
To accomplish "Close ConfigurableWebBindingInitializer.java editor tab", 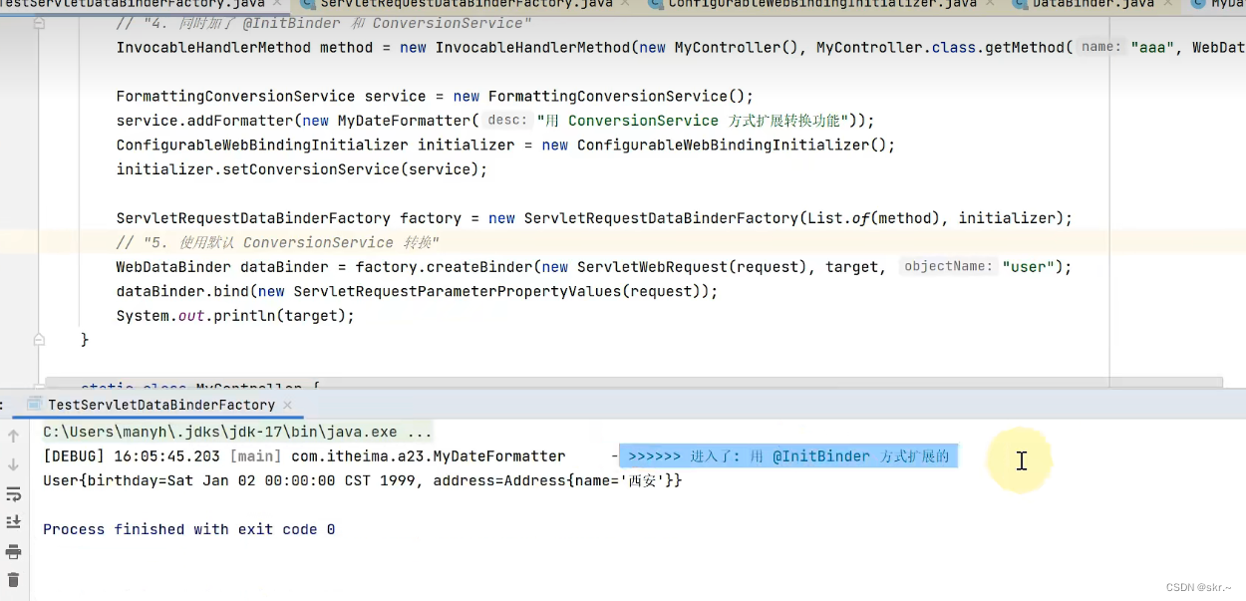I will [988, 4].
